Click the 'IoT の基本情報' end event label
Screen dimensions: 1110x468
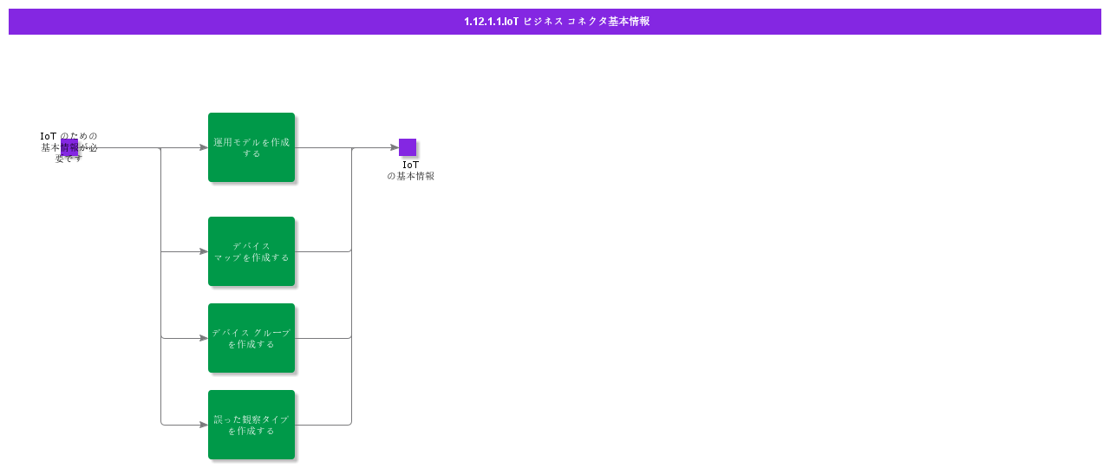pyautogui.click(x=411, y=170)
